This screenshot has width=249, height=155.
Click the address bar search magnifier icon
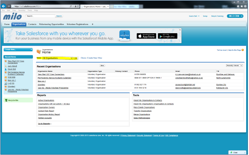[x=71, y=6]
